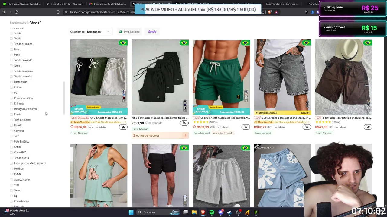The height and width of the screenshot is (217, 387).
Task: Add Kit 3 Shorts Masculino Linho to cart
Action: pos(123,127)
